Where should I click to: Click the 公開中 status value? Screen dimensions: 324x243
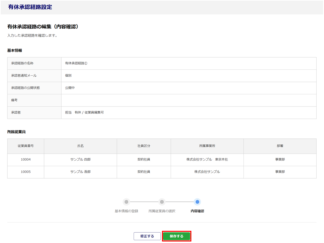pyautogui.click(x=70, y=88)
